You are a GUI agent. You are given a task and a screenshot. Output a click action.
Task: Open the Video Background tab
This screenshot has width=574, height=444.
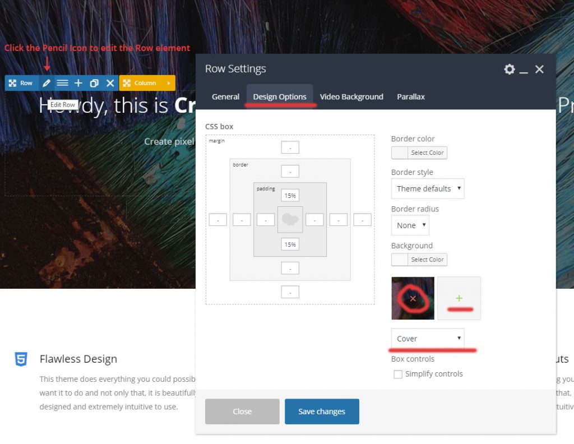tap(351, 96)
